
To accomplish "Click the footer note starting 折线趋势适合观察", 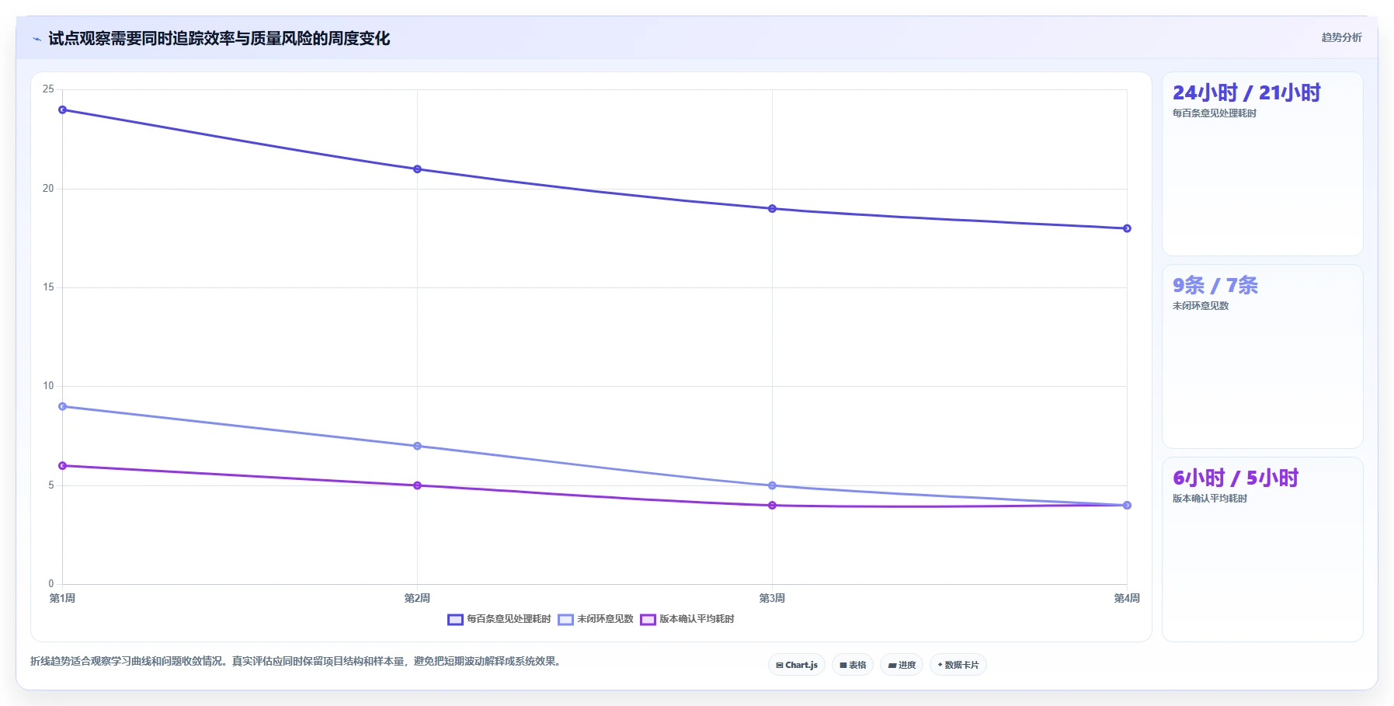I will pos(296,662).
